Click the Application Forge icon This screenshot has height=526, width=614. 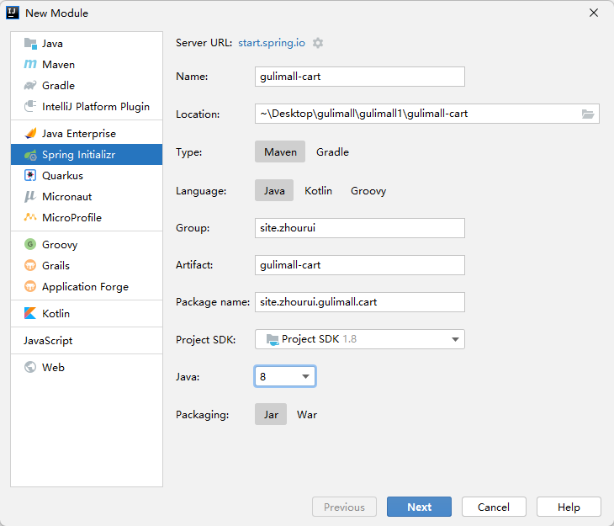click(x=30, y=286)
